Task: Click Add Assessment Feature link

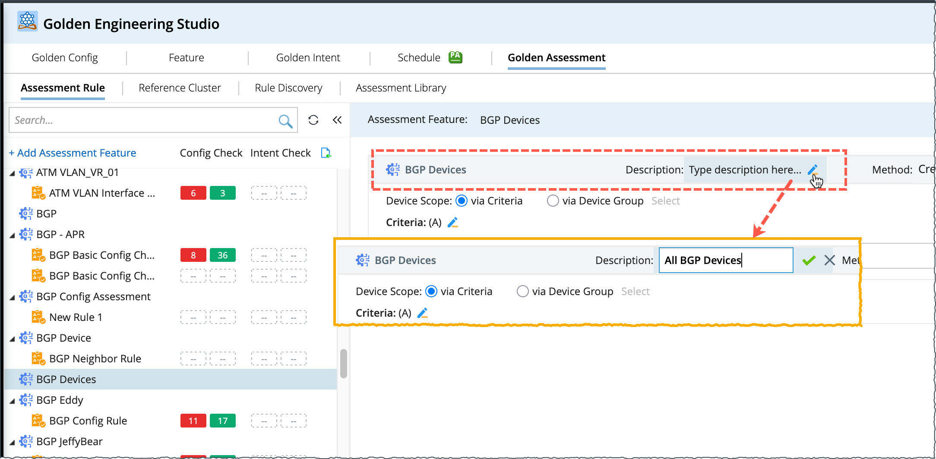Action: 73,153
